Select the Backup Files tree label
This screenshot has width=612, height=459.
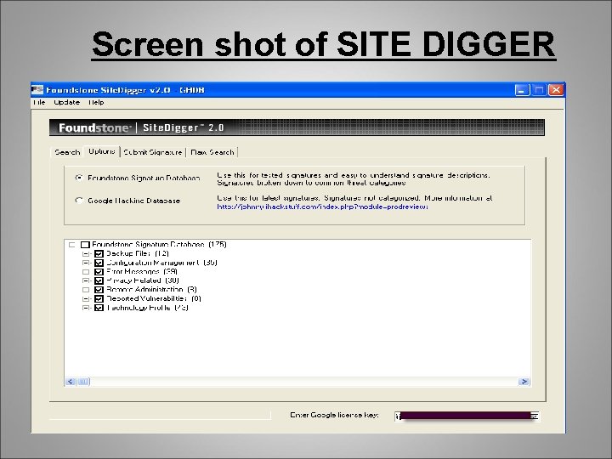point(137,253)
